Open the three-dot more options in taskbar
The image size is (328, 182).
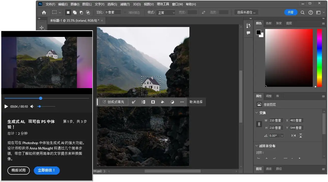182,102
